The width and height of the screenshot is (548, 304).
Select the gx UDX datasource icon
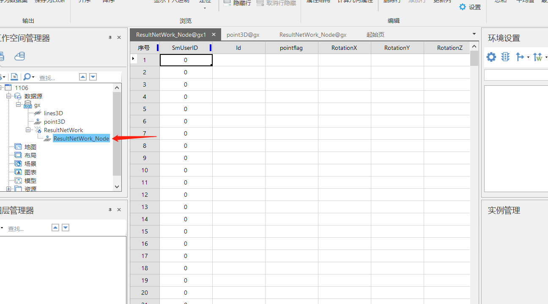click(28, 105)
